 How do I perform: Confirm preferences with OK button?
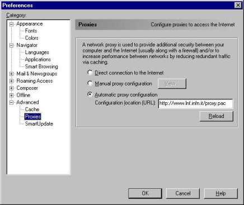click(x=145, y=193)
